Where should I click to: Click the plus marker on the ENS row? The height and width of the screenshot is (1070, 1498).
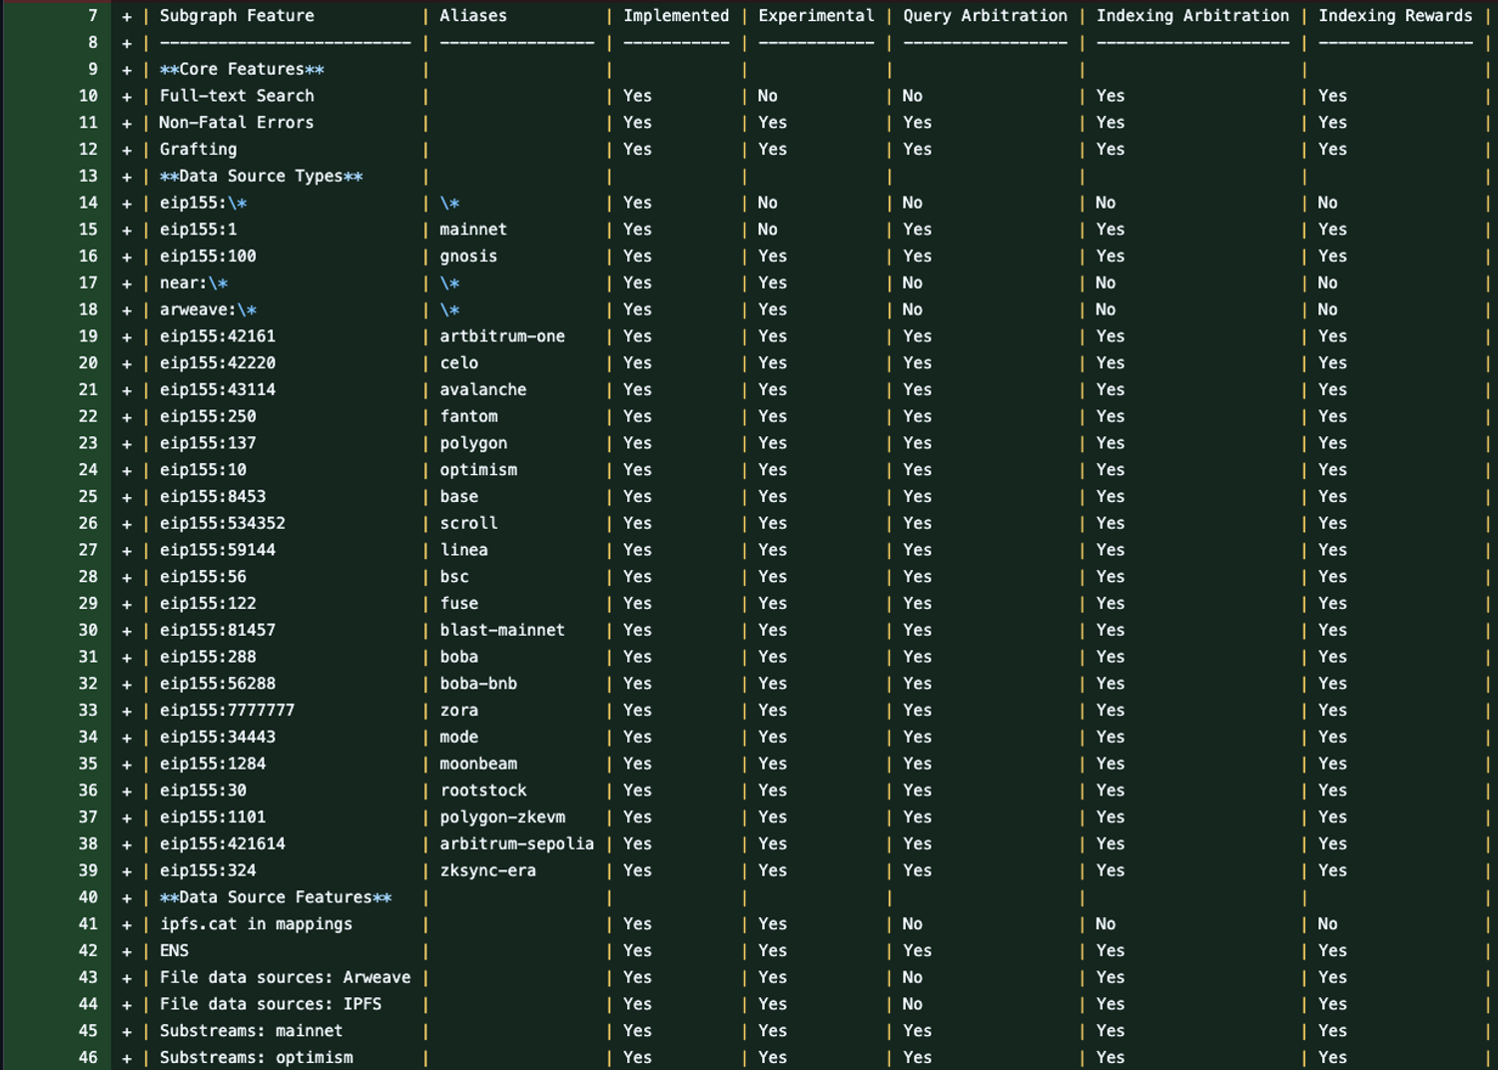pos(127,950)
